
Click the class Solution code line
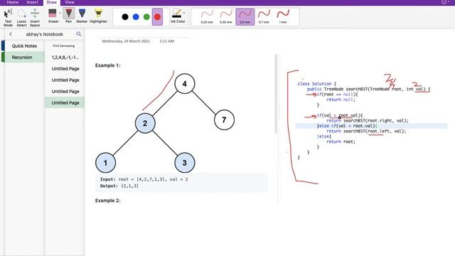point(316,84)
